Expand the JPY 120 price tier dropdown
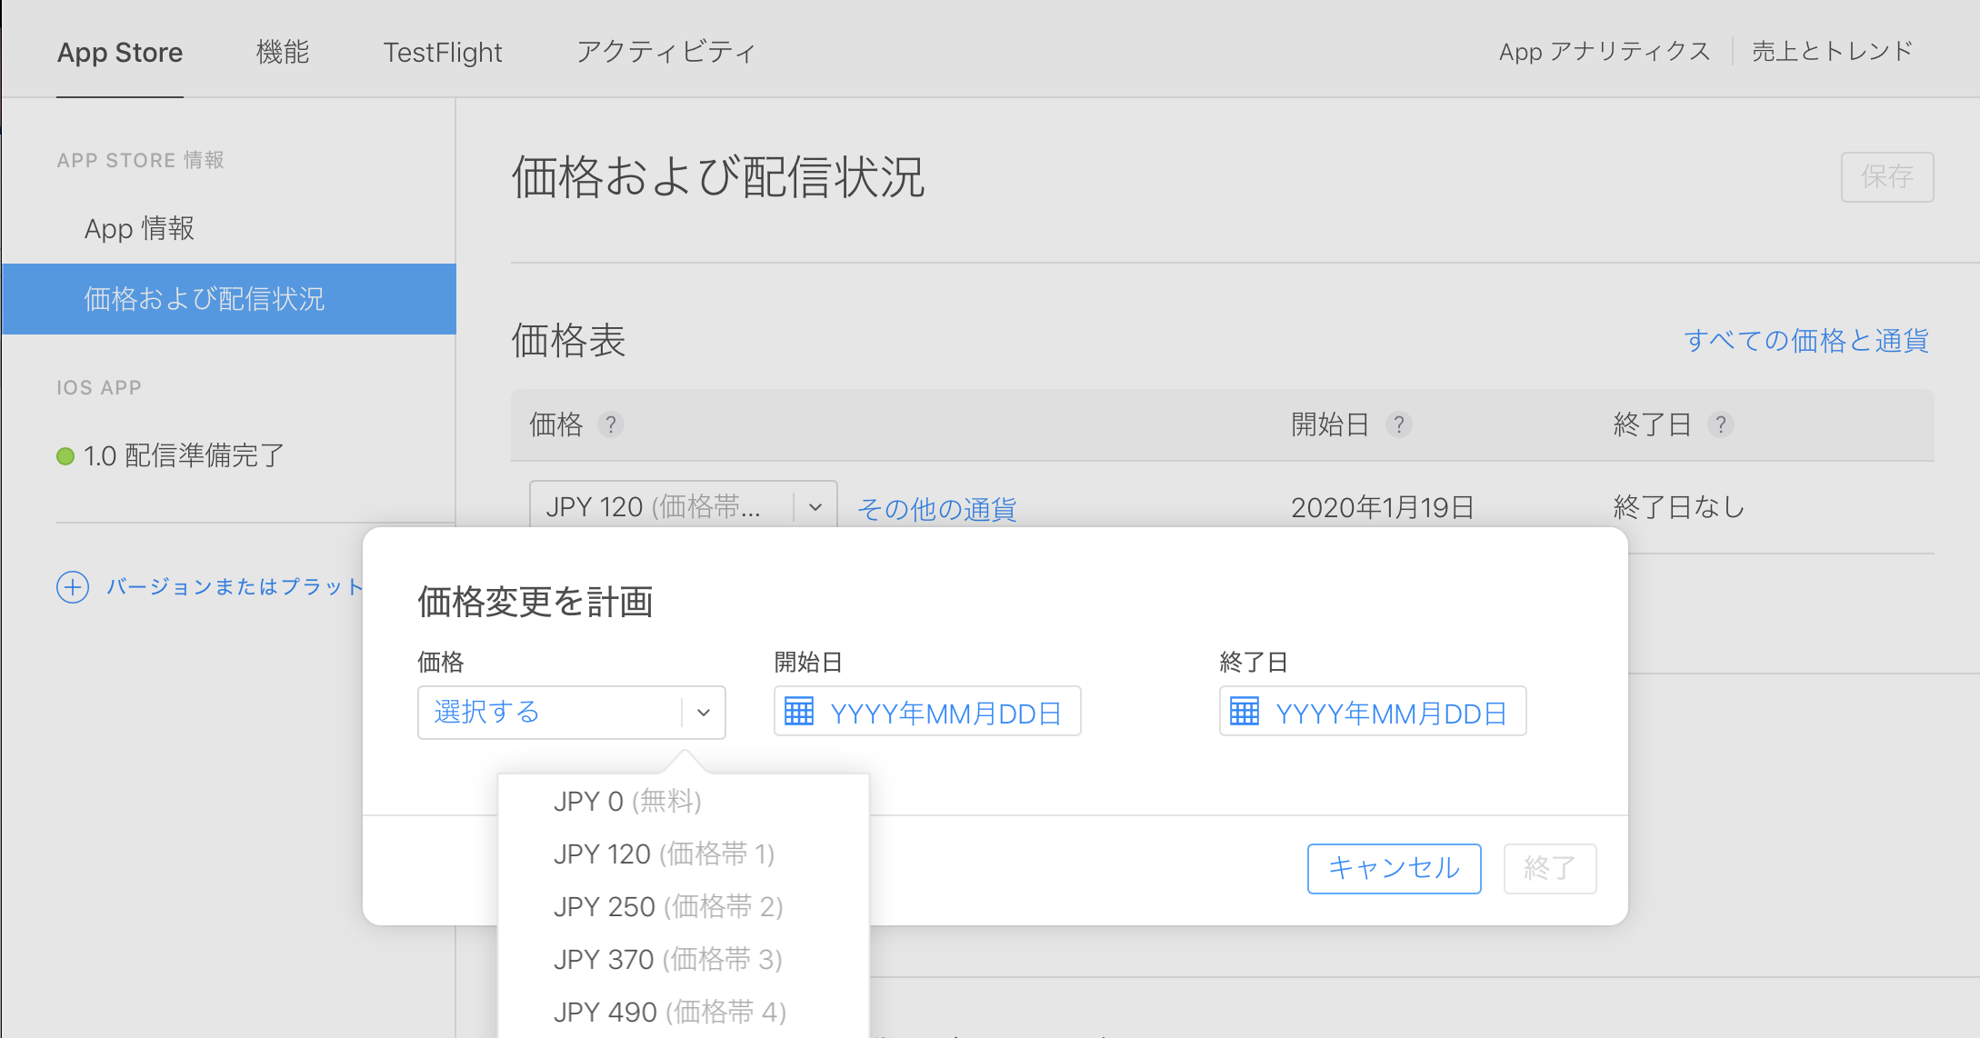1980x1038 pixels. (x=814, y=505)
